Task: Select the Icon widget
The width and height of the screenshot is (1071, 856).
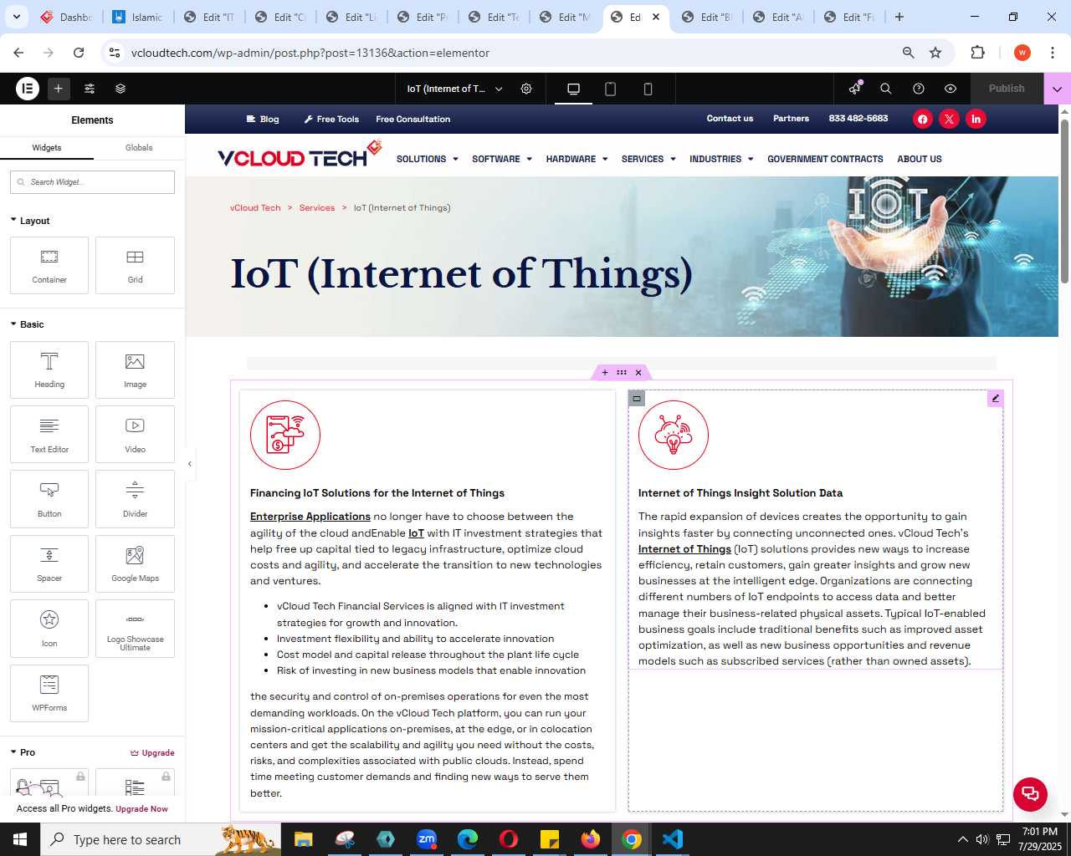Action: click(x=49, y=629)
